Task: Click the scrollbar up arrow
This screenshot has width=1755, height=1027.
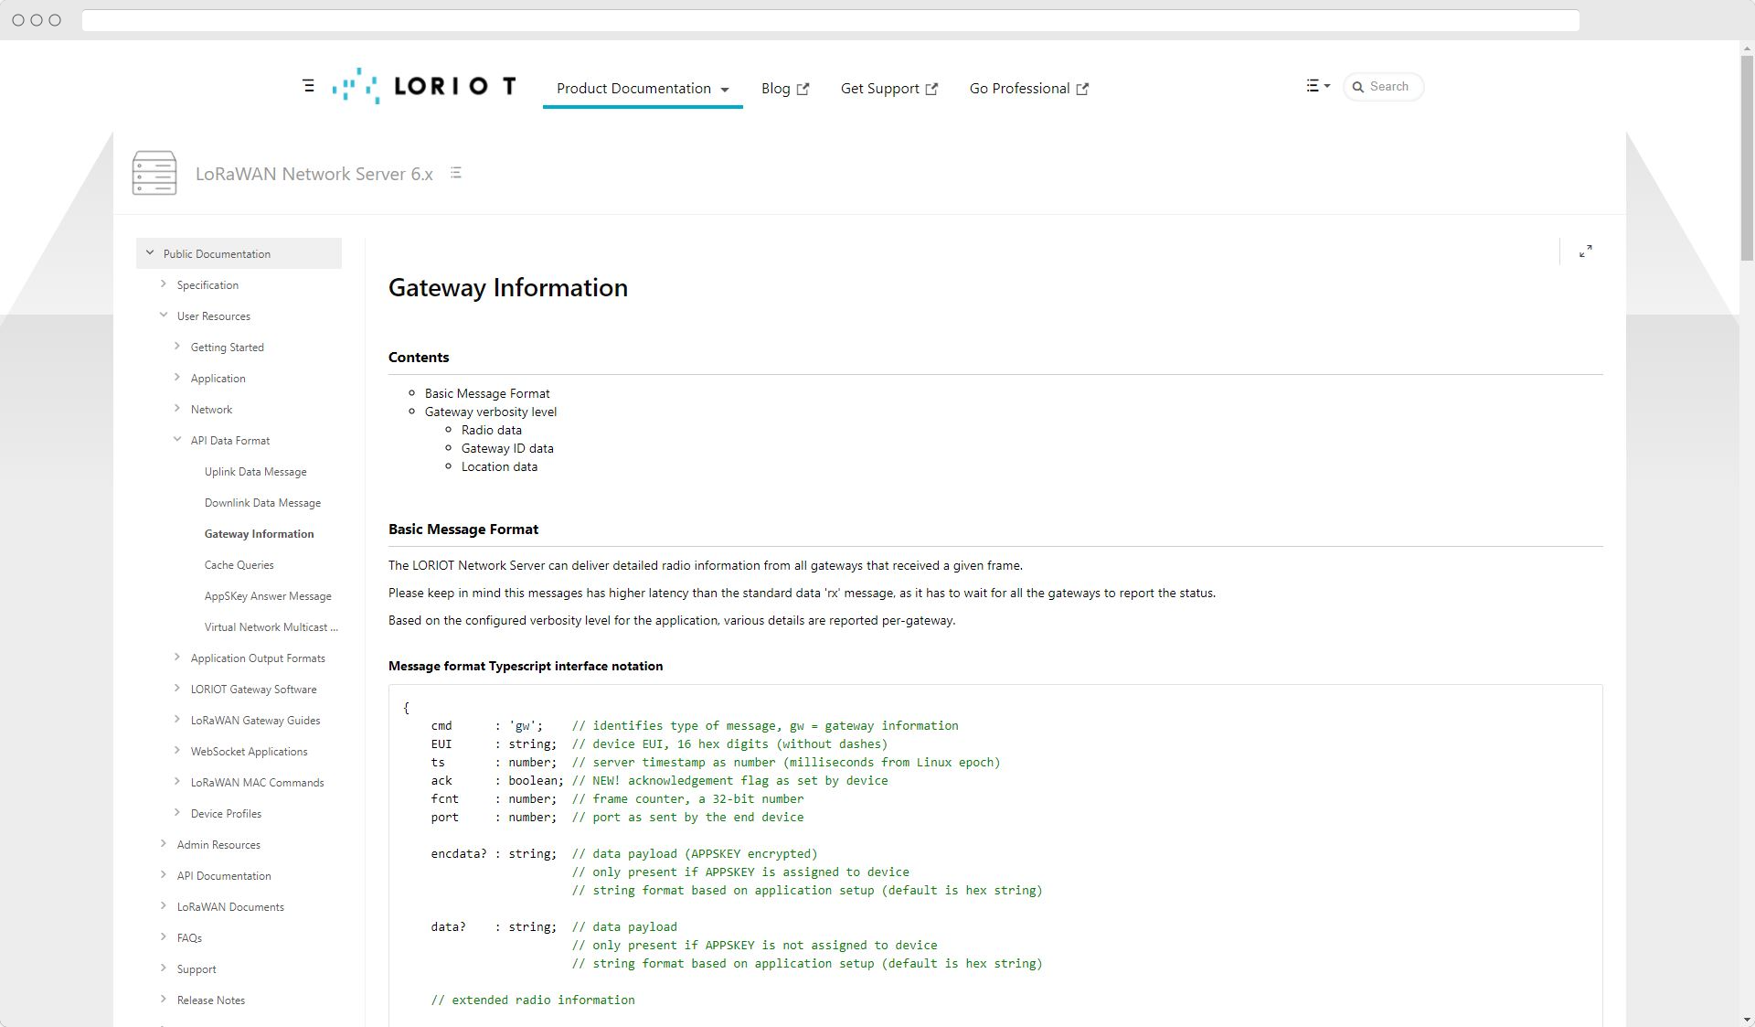Action: coord(1747,48)
